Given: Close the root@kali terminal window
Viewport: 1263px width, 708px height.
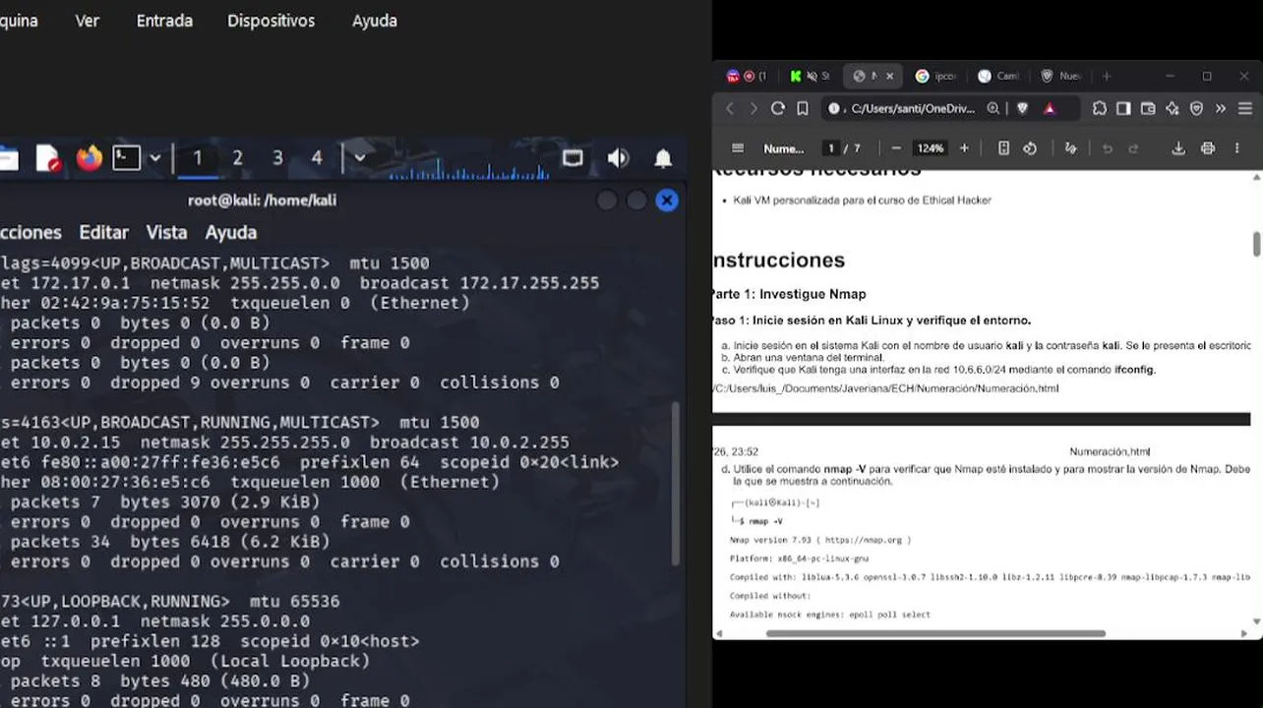Looking at the screenshot, I should pyautogui.click(x=667, y=201).
